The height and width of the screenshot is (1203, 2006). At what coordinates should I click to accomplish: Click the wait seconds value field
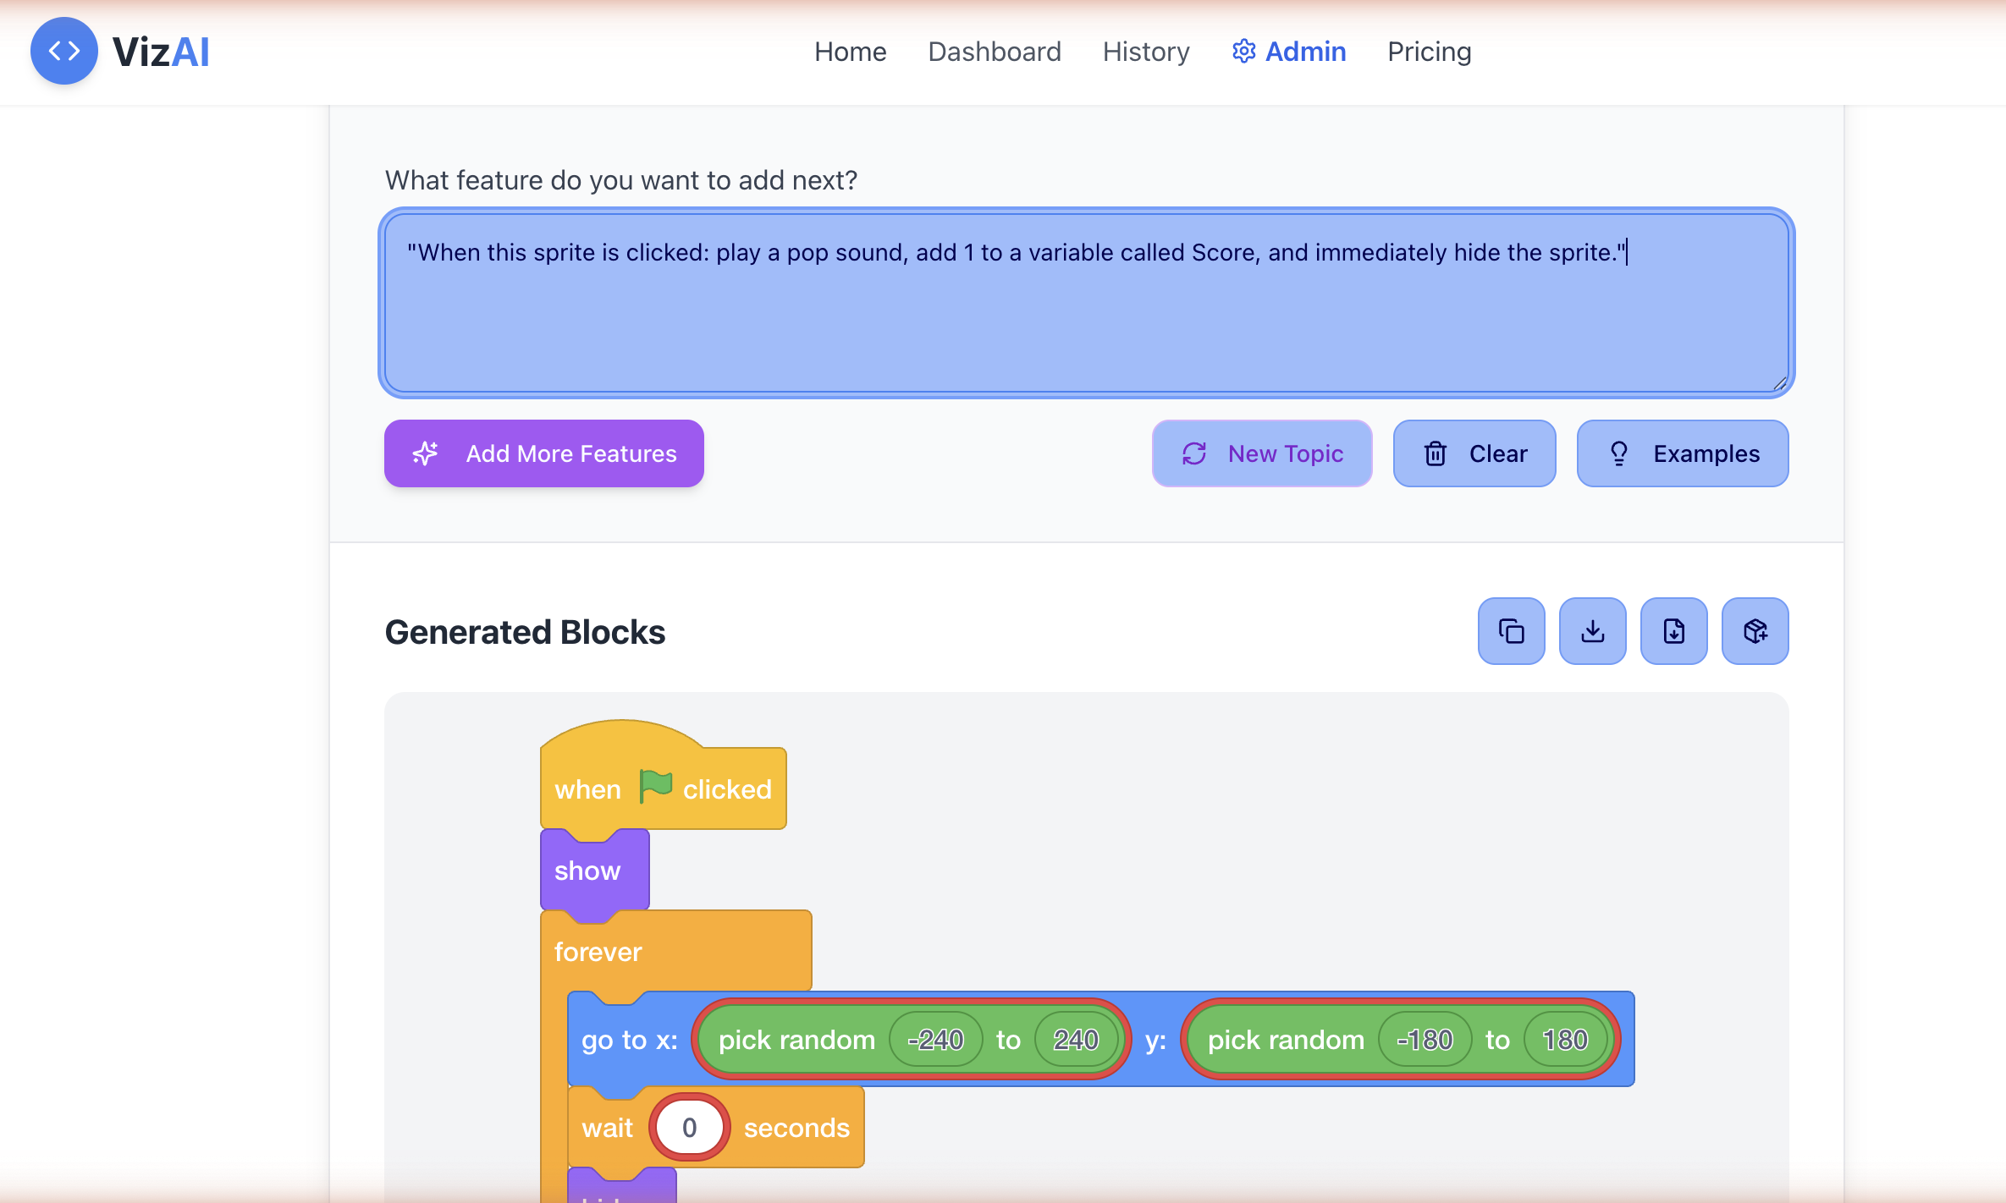pos(687,1126)
